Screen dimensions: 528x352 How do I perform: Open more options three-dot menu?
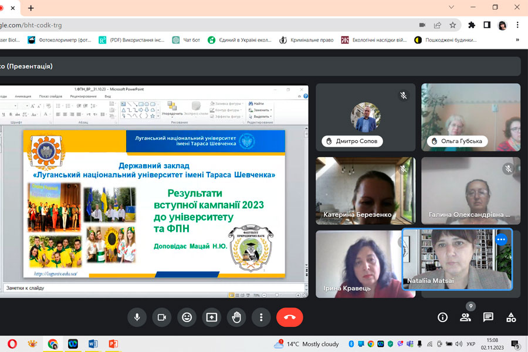[261, 317]
